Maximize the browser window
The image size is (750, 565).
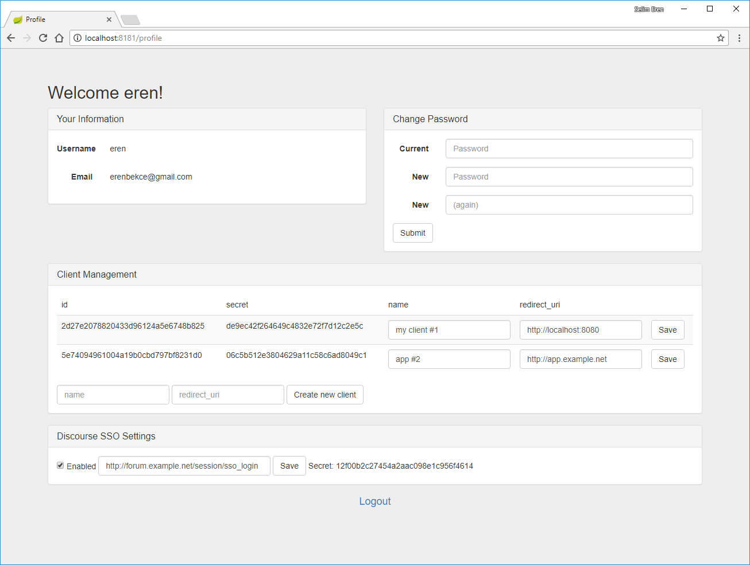tap(710, 9)
